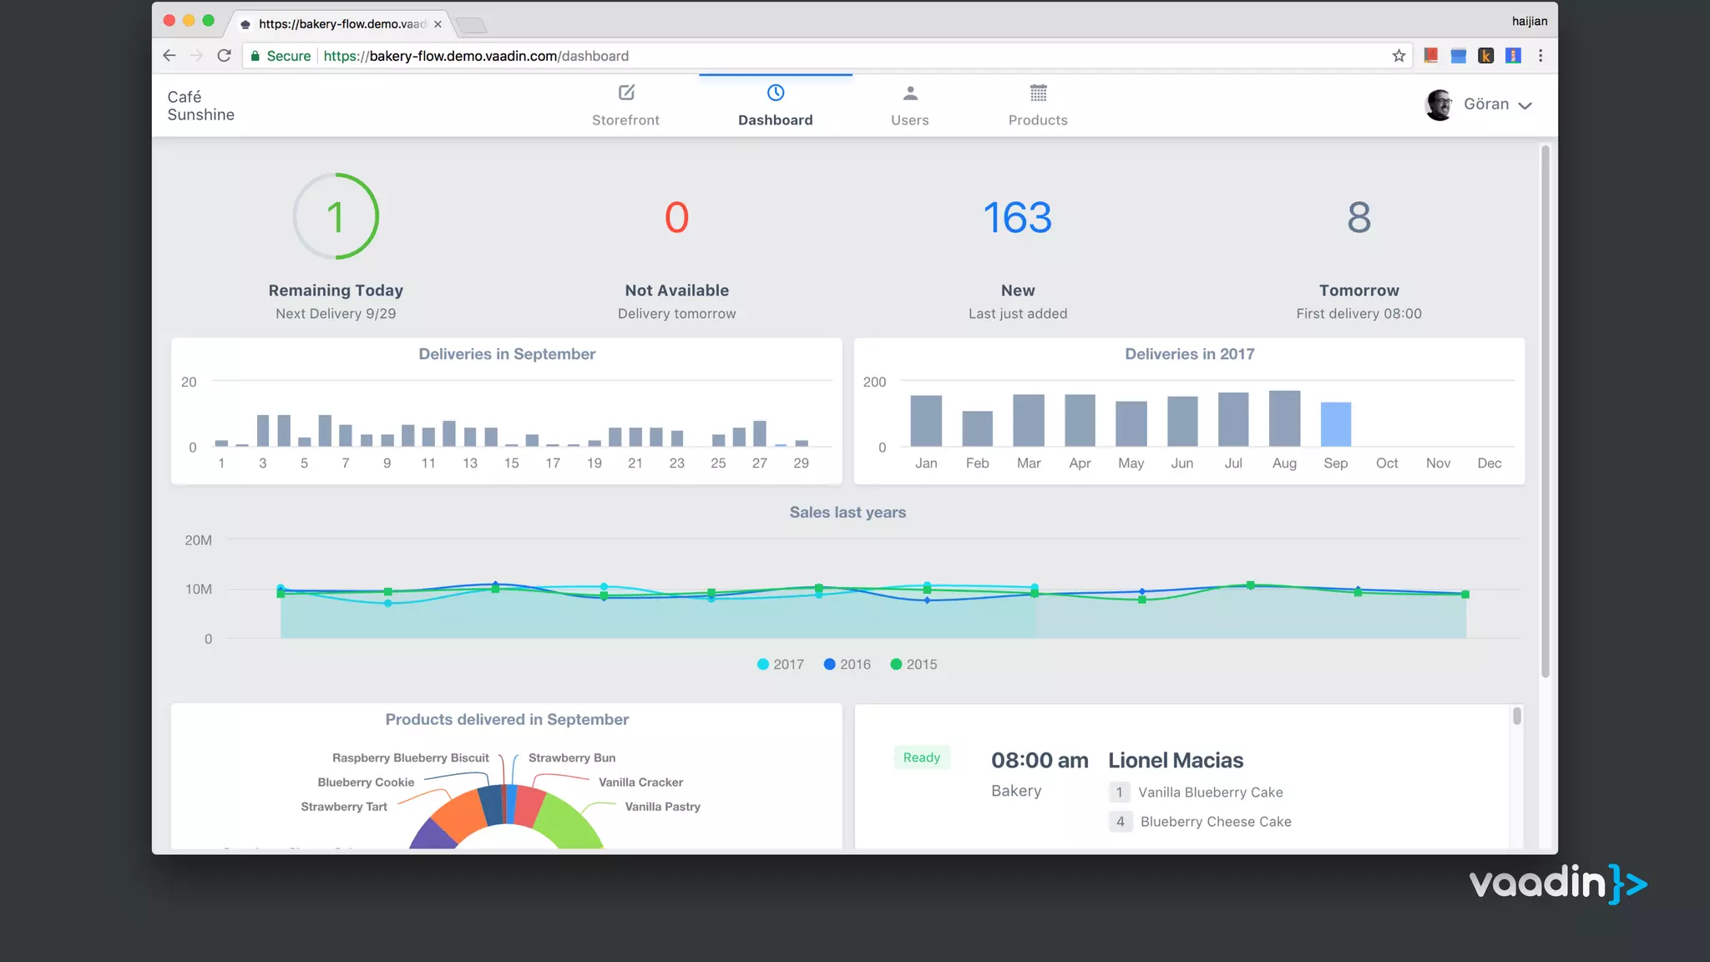
Task: Click the Storefront edit icon
Action: click(x=626, y=93)
